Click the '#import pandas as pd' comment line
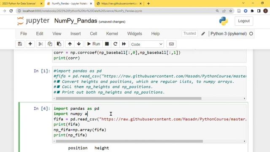Viewport: 270px width, 152px height. pyautogui.click(x=78, y=71)
